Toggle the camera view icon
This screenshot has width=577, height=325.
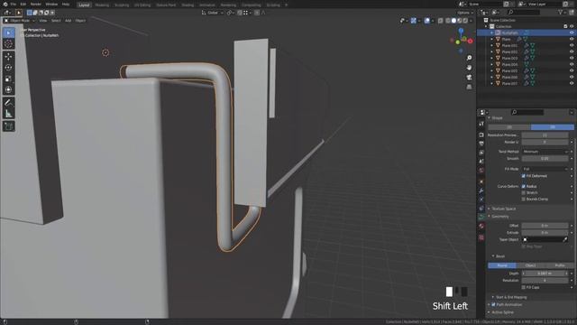click(x=469, y=77)
